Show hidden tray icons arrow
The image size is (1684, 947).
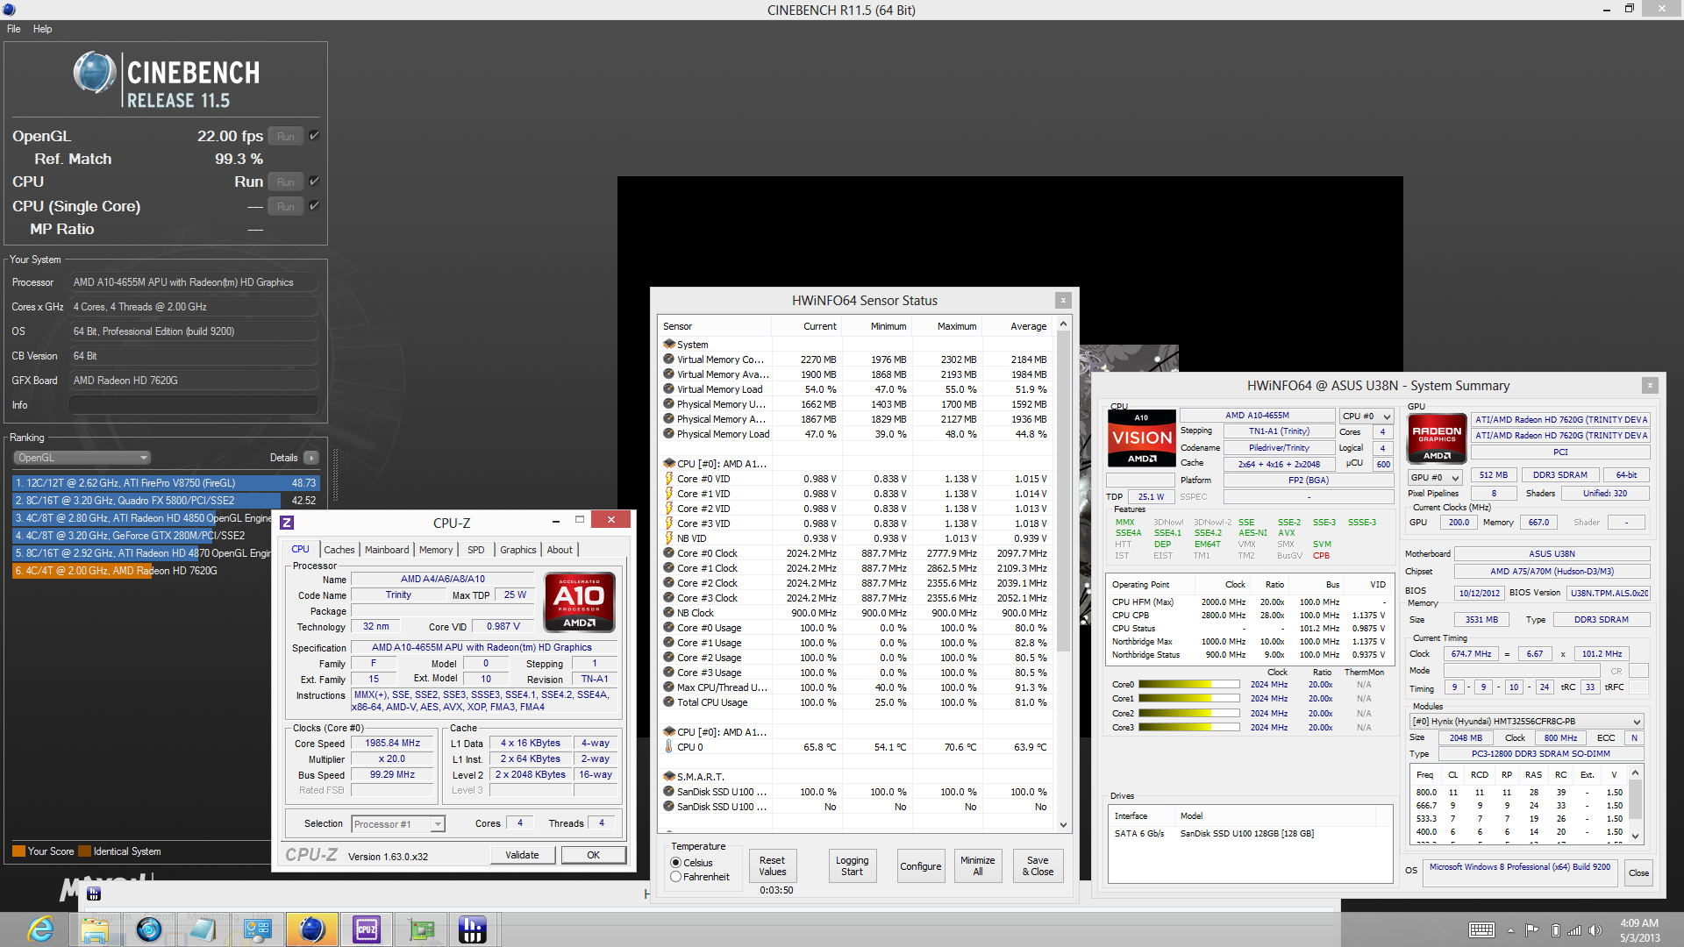pyautogui.click(x=1510, y=930)
